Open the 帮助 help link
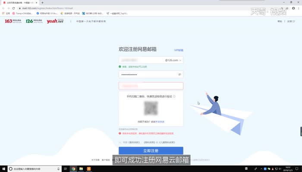The height and width of the screenshot is (172, 302). click(x=280, y=21)
